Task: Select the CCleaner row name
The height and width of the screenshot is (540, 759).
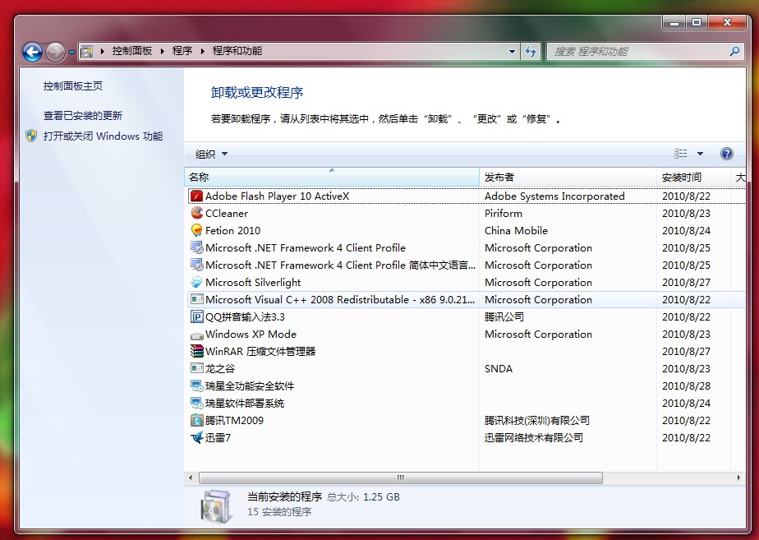Action: 227,213
